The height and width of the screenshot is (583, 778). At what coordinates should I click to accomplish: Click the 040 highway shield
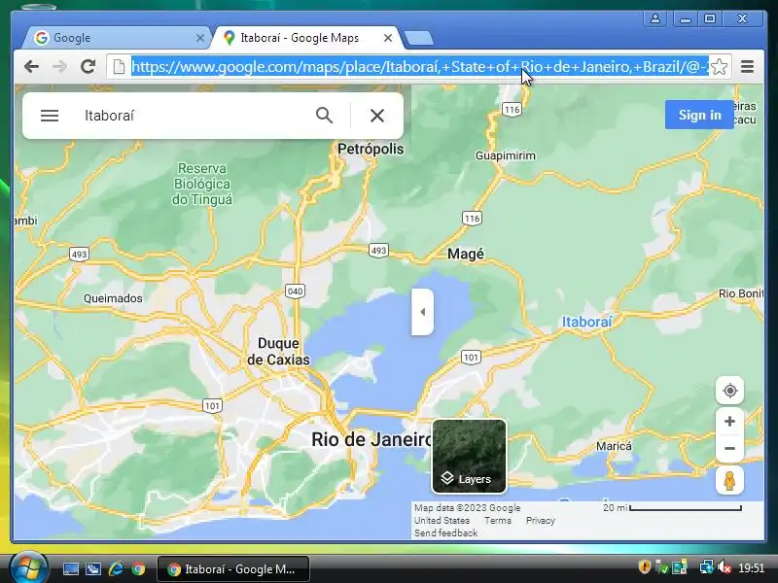pyautogui.click(x=295, y=291)
